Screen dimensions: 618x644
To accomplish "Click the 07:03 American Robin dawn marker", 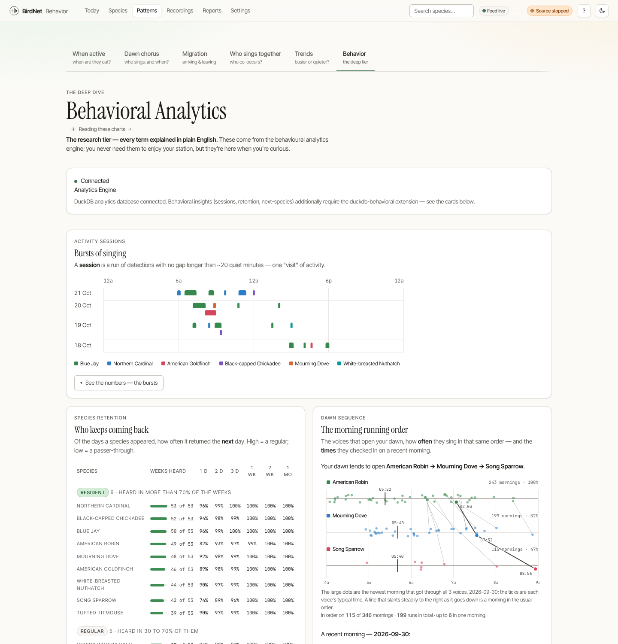I will [456, 502].
